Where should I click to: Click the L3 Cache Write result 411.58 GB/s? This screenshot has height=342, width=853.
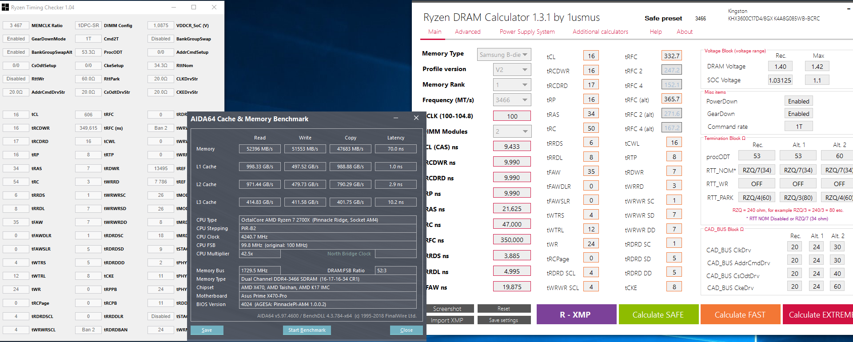305,202
